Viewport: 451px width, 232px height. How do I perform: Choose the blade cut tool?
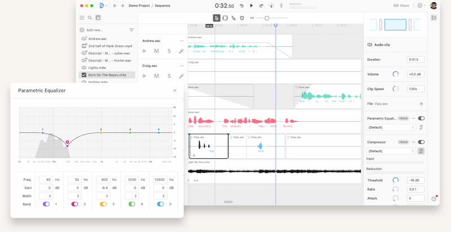pyautogui.click(x=233, y=18)
